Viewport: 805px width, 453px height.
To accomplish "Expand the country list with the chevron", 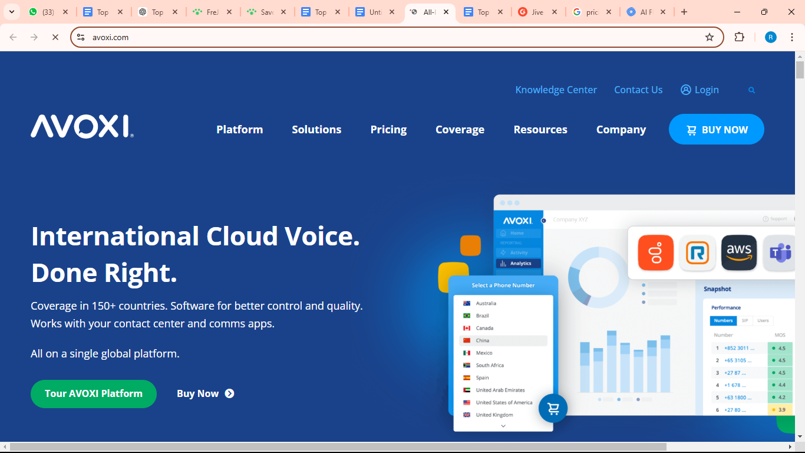I will pyautogui.click(x=503, y=426).
